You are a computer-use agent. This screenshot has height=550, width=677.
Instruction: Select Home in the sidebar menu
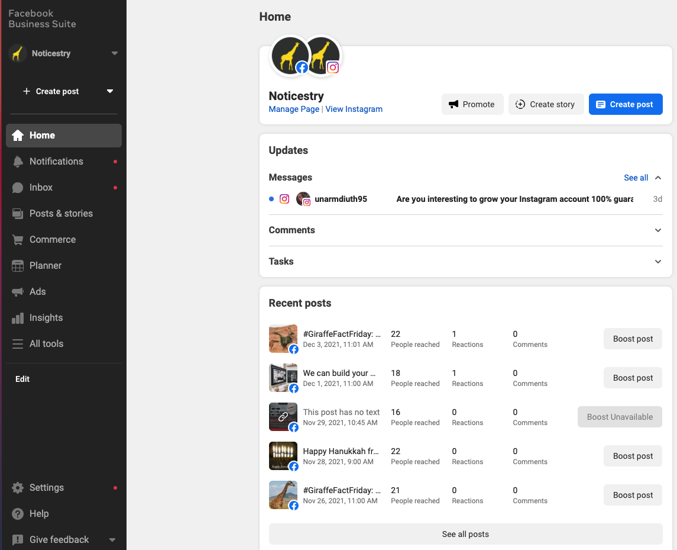point(63,136)
